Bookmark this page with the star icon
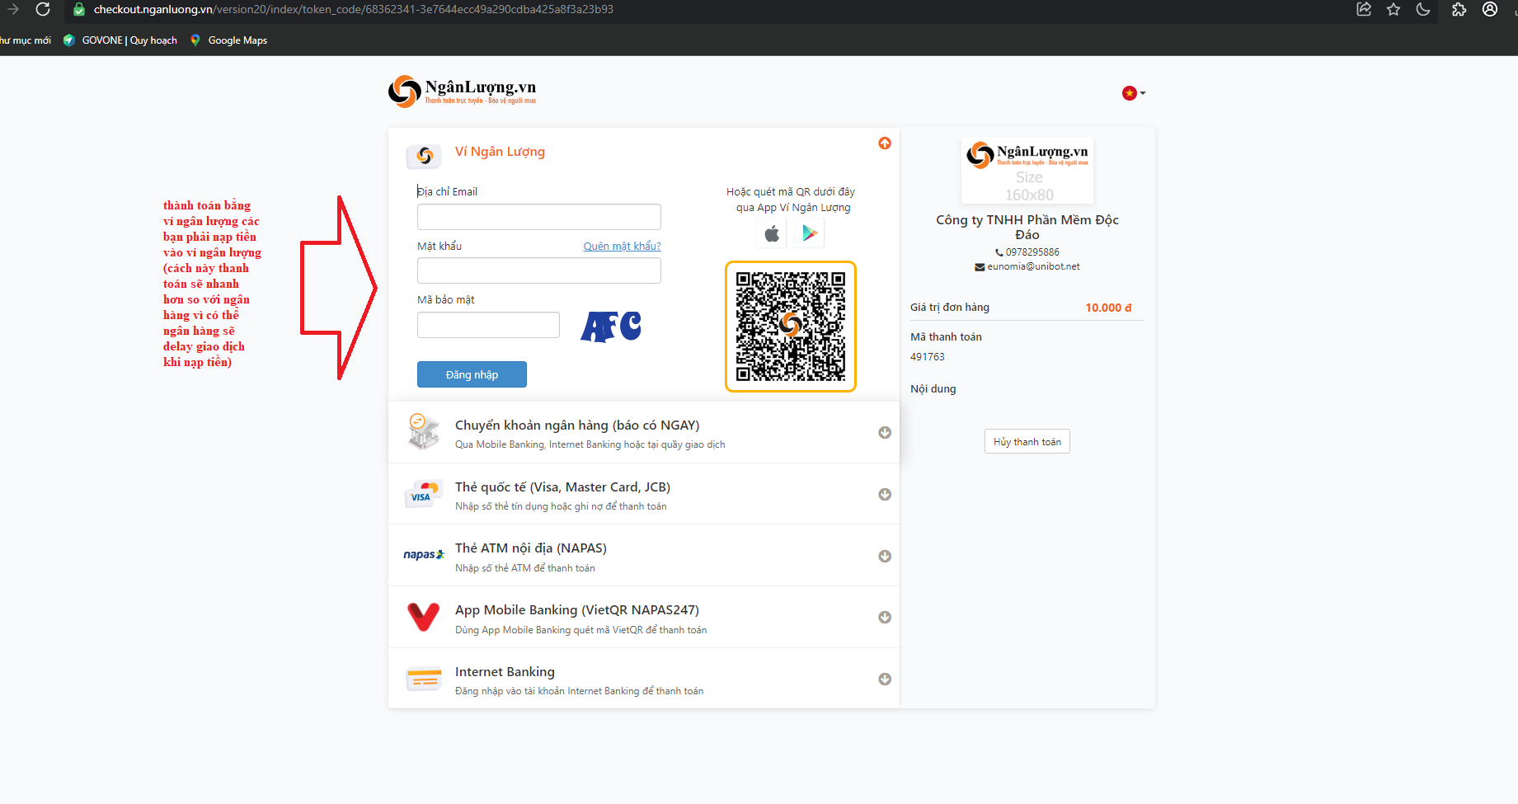 coord(1393,9)
